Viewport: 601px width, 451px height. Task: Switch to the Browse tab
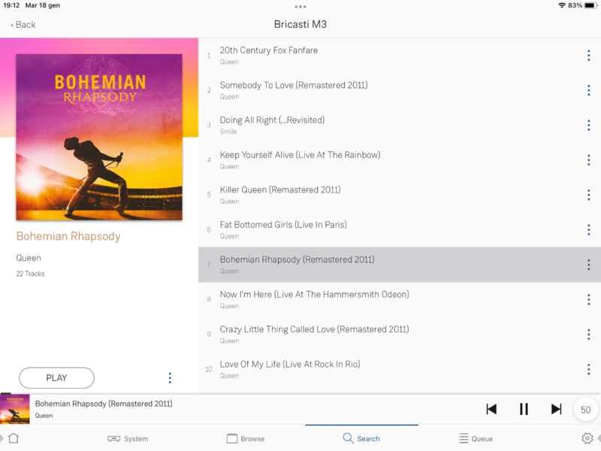point(246,438)
